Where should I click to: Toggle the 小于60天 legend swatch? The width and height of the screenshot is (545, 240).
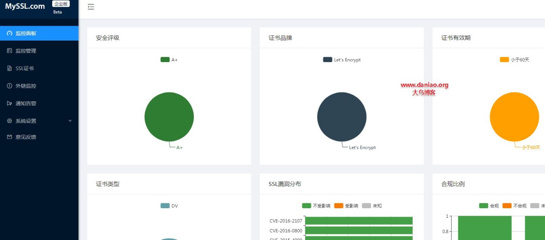[x=505, y=59]
